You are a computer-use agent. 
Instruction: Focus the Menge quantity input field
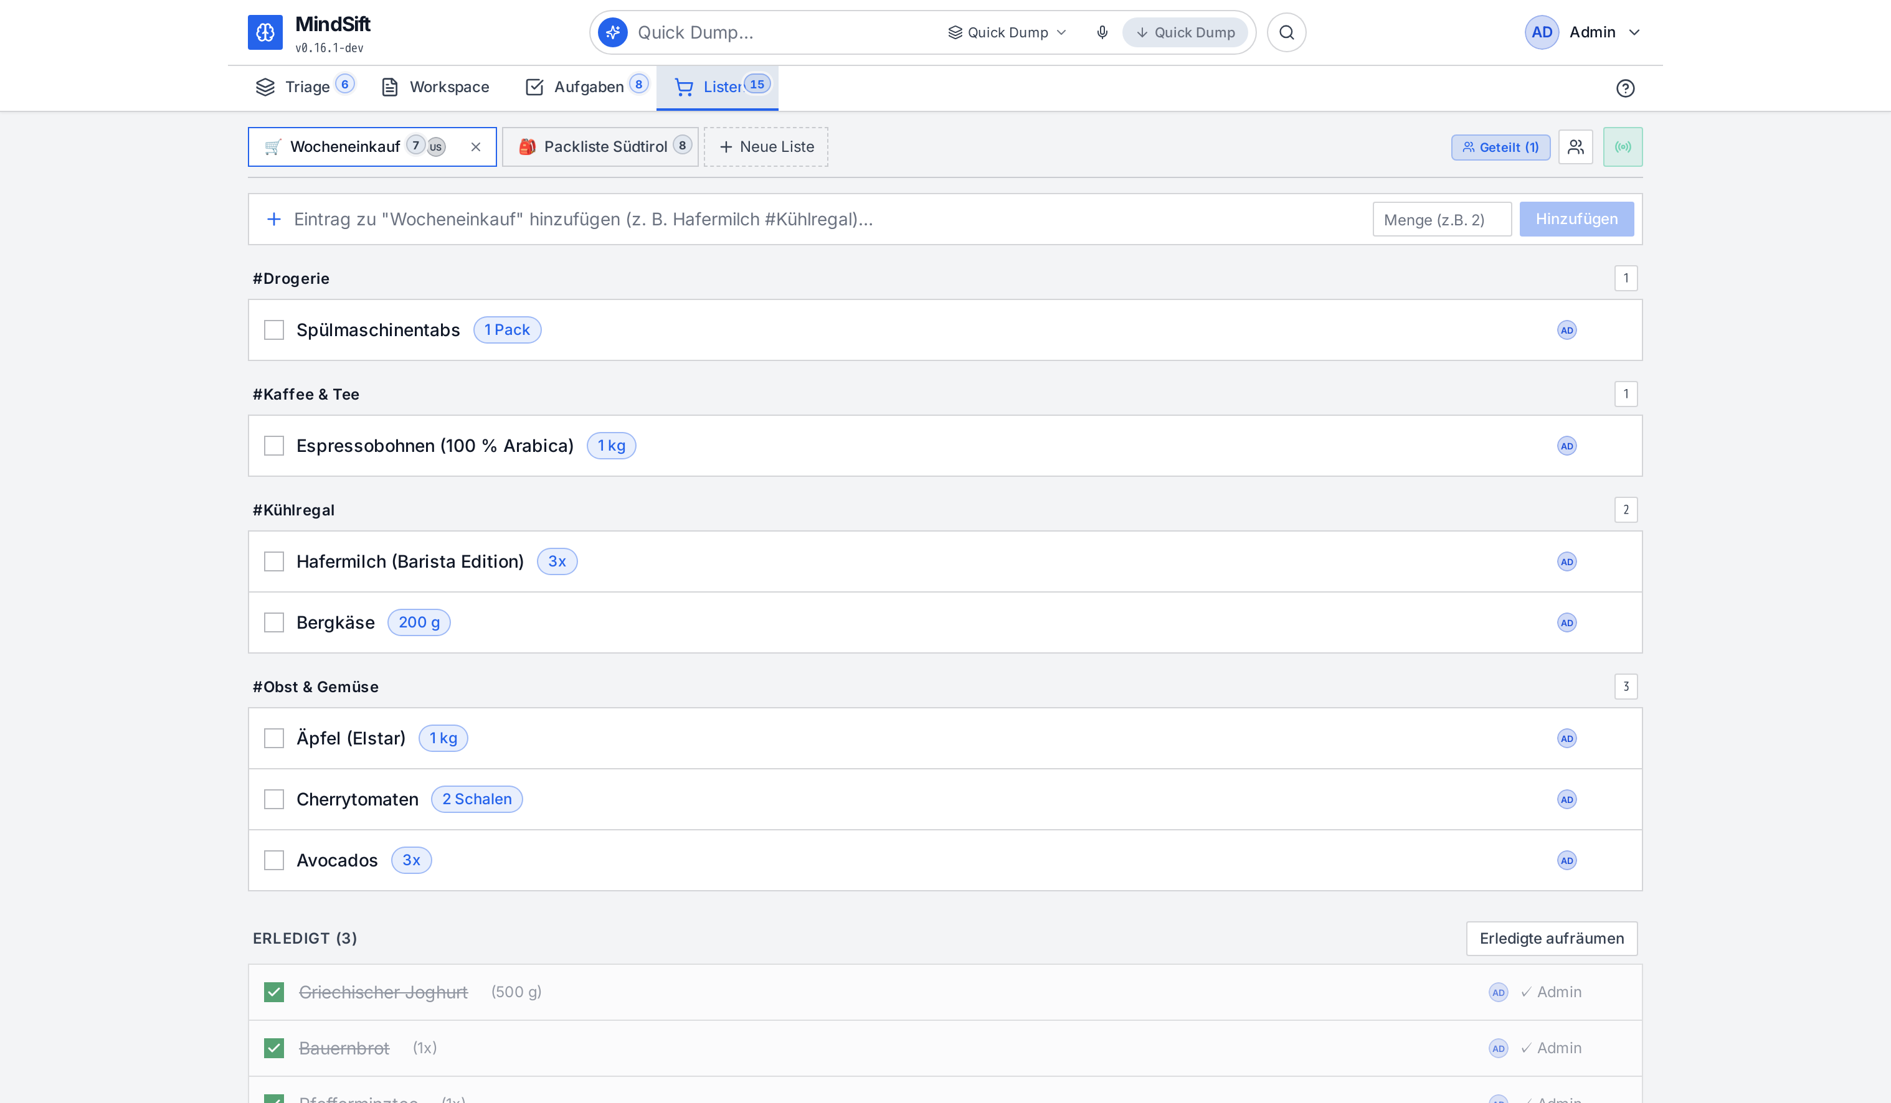tap(1441, 219)
